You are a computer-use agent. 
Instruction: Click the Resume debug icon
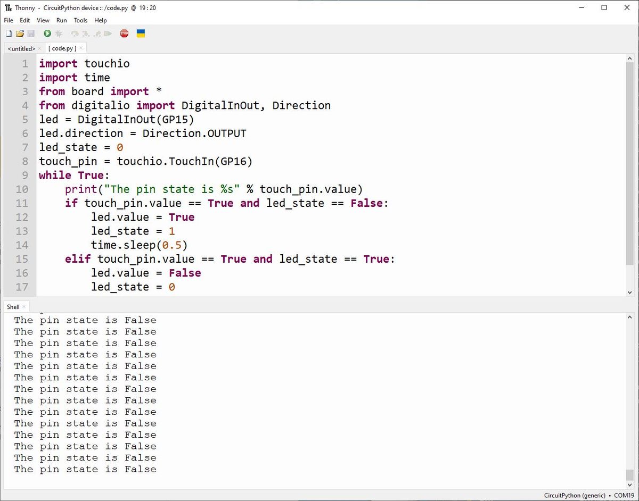[x=108, y=34]
